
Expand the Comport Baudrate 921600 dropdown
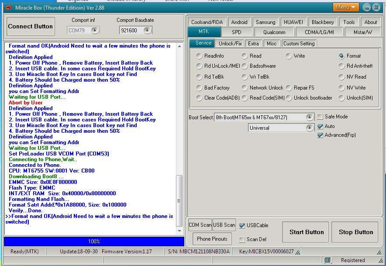147,30
